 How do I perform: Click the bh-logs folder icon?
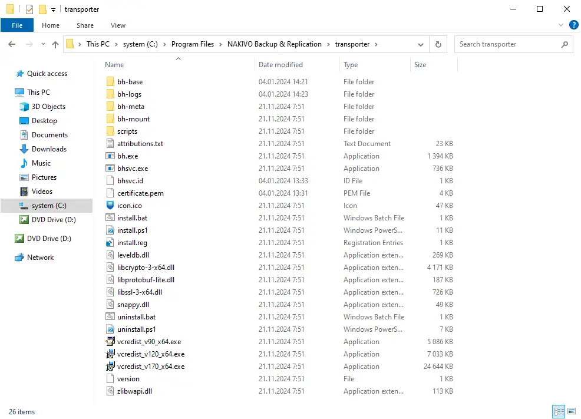click(110, 94)
